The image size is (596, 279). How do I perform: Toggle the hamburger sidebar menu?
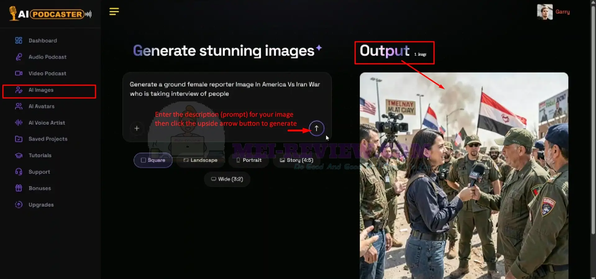114,11
